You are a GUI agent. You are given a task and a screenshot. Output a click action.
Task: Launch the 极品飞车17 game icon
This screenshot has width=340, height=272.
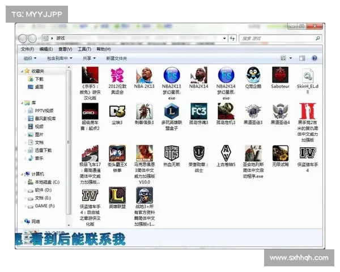90,153
